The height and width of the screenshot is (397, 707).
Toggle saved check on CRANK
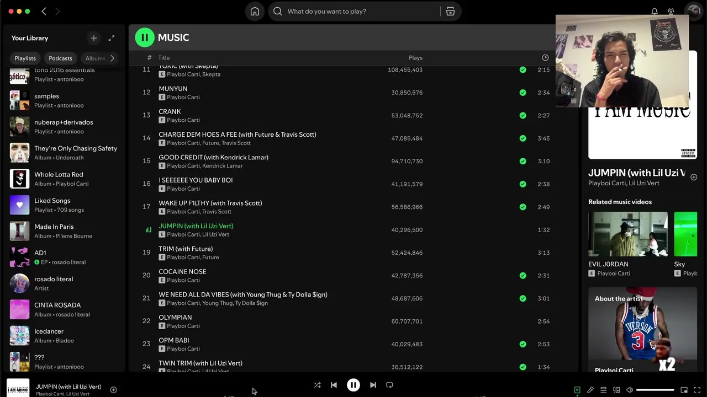pyautogui.click(x=523, y=115)
